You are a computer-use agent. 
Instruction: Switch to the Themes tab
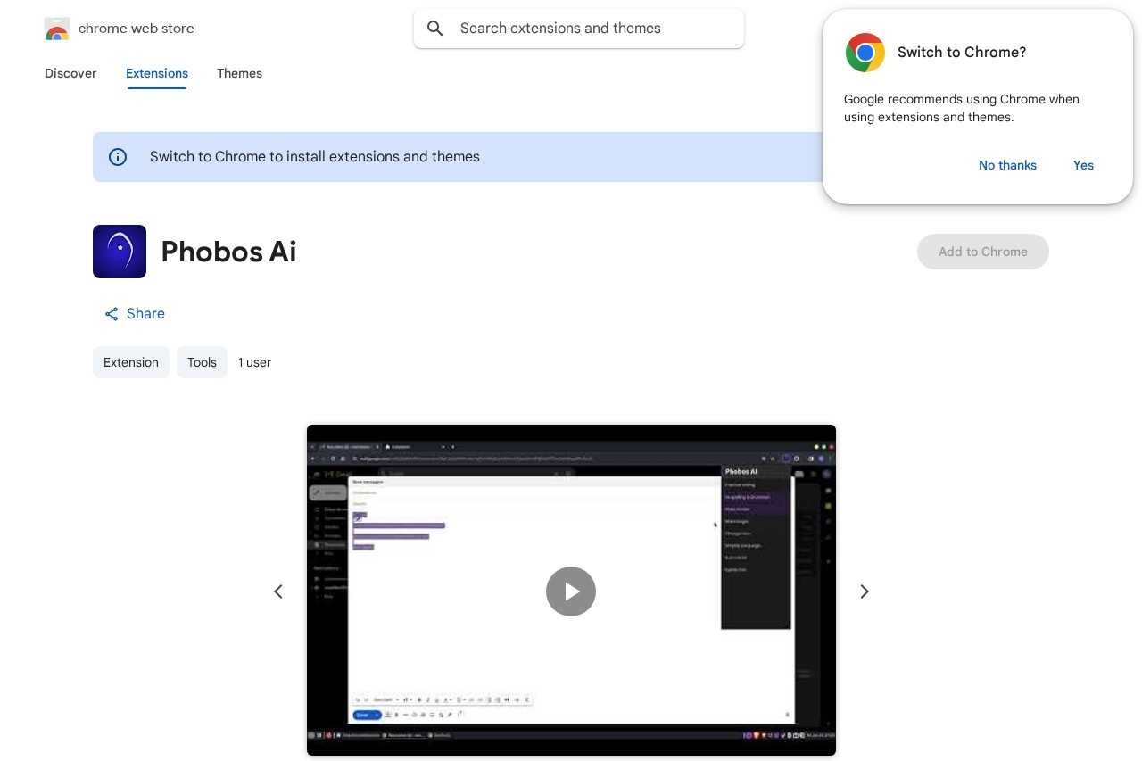point(239,73)
